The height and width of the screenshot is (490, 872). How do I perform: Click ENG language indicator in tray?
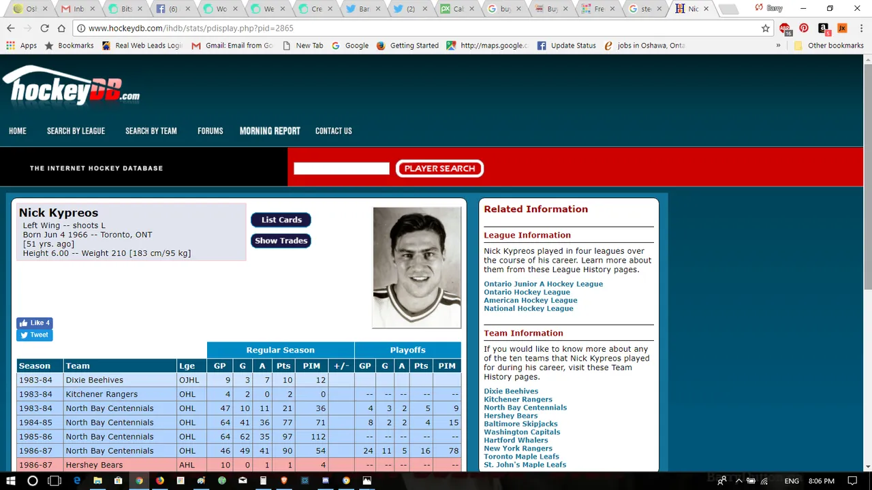792,480
